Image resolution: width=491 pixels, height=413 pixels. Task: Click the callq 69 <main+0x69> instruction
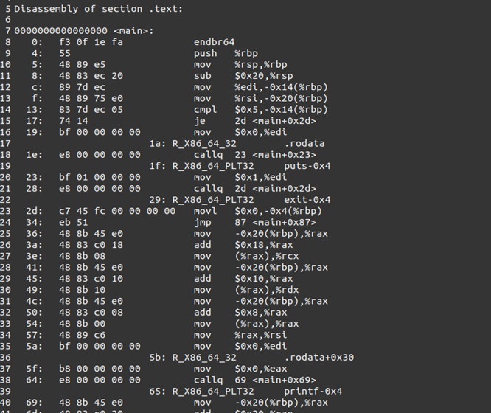coord(255,380)
